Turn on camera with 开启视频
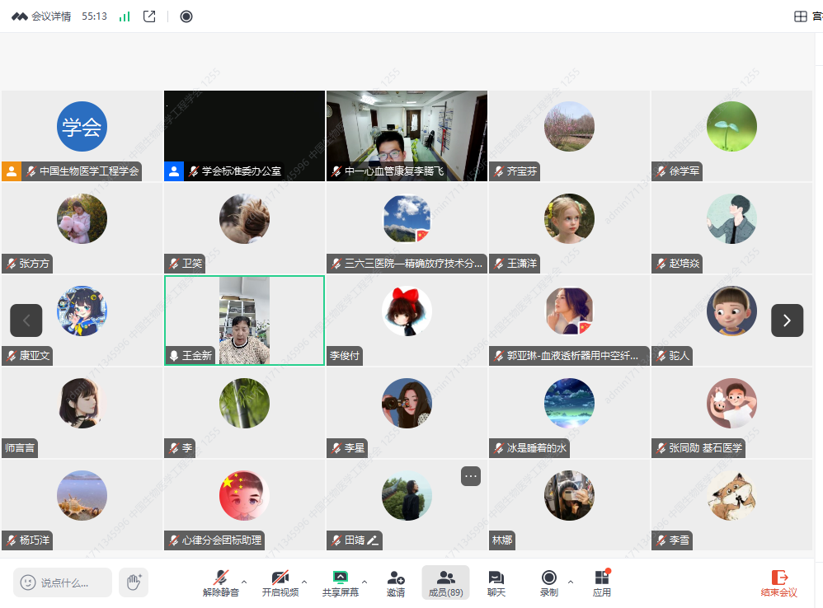Viewport: 823px width, 608px height. tap(280, 582)
